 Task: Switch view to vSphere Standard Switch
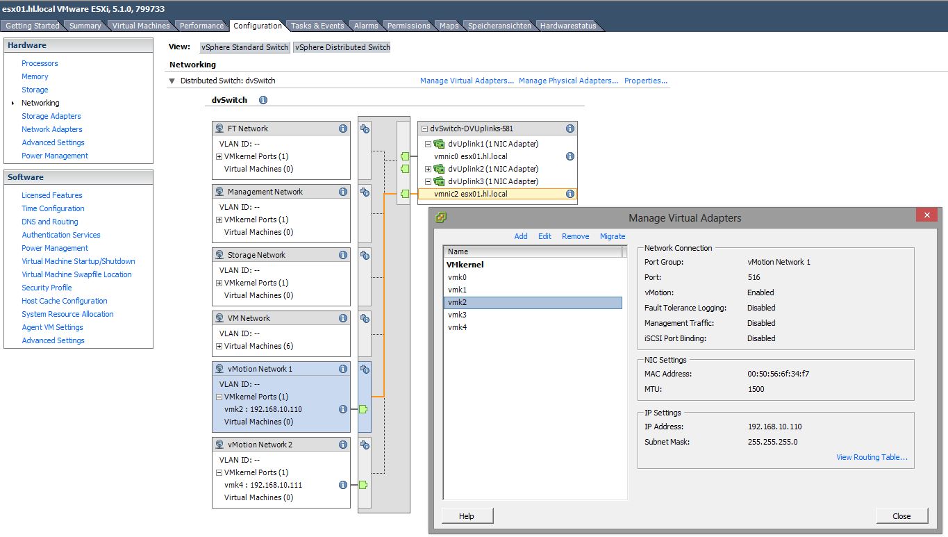coord(244,47)
